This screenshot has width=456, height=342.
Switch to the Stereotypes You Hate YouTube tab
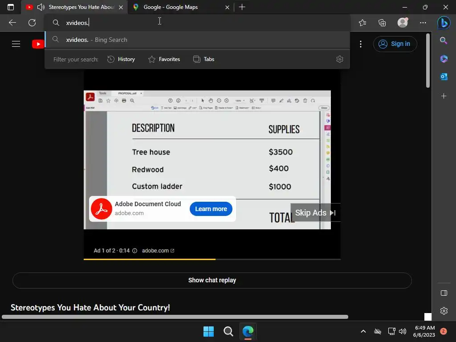click(x=82, y=7)
